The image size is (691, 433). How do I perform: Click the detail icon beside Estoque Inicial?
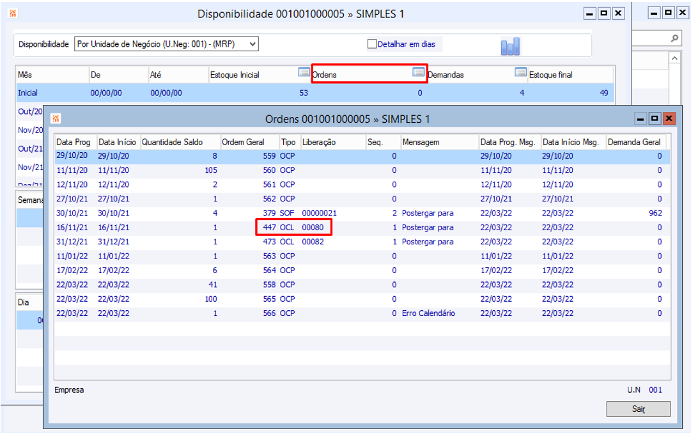tap(304, 73)
